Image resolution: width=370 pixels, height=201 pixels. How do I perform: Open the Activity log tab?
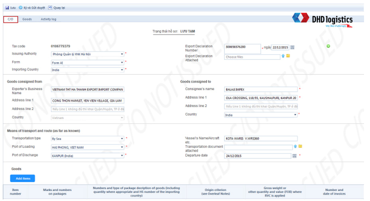48,19
